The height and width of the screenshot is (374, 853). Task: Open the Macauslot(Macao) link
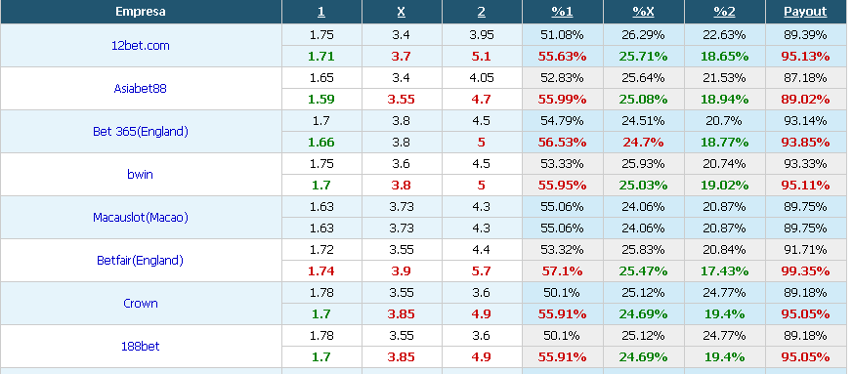pyautogui.click(x=141, y=218)
